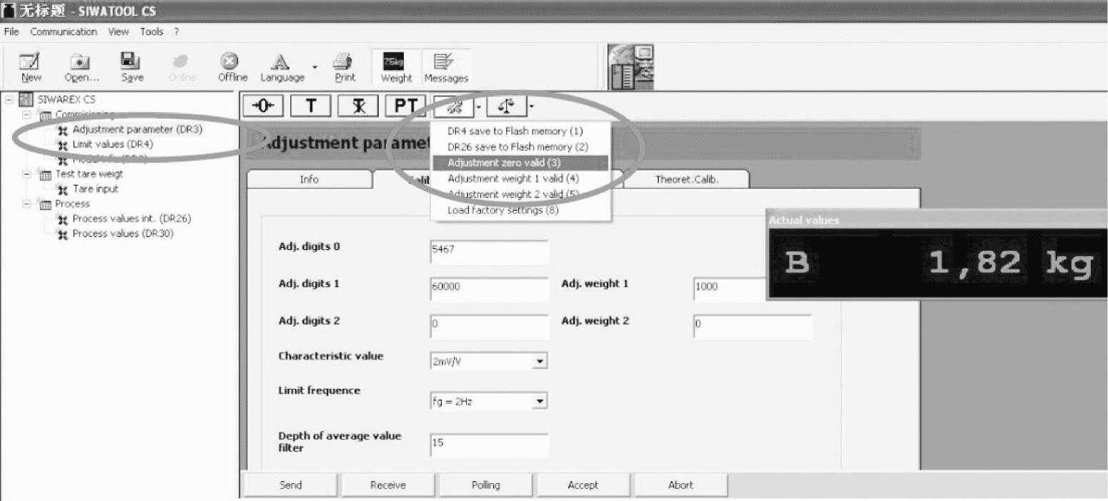Screen dimensions: 1108x501
Task: Click the Actual values weight display
Action: click(x=937, y=264)
